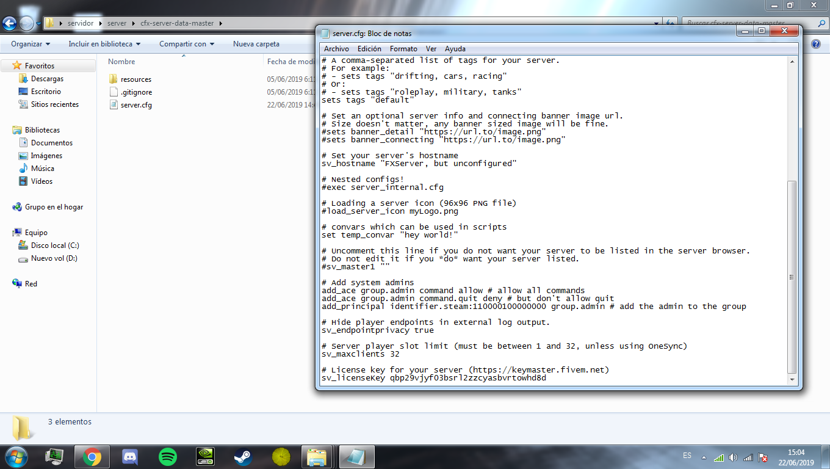830x469 pixels.
Task: Open the Formato menu in Notepad
Action: 405,49
